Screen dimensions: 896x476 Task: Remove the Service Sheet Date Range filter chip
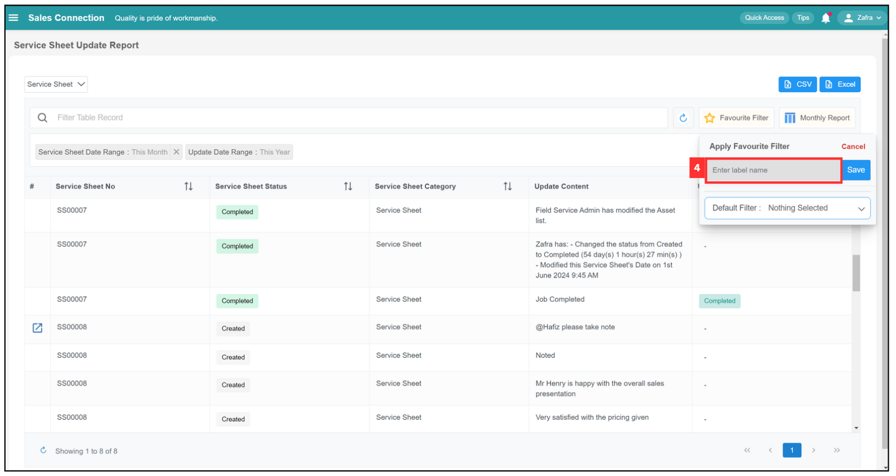point(176,152)
